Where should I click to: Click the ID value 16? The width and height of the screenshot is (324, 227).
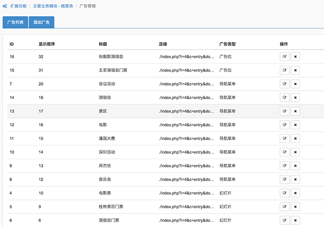tap(12, 56)
